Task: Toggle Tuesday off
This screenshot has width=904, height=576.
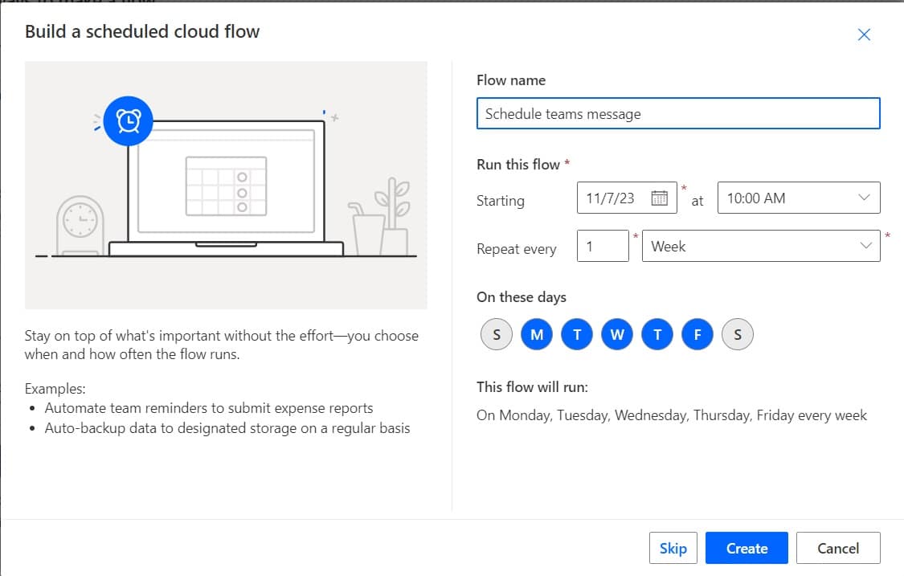Action: (577, 334)
